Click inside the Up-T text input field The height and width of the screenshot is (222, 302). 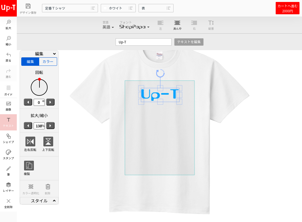click(143, 42)
